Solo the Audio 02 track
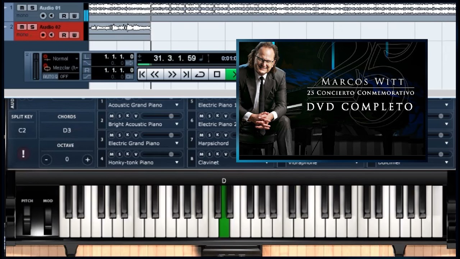This screenshot has height=259, width=460. pyautogui.click(x=32, y=27)
